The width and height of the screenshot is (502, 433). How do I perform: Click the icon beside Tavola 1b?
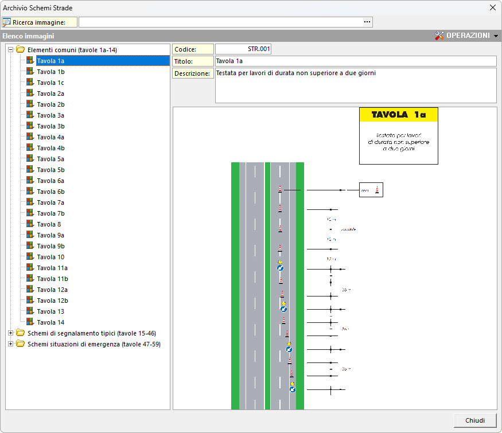(x=30, y=72)
